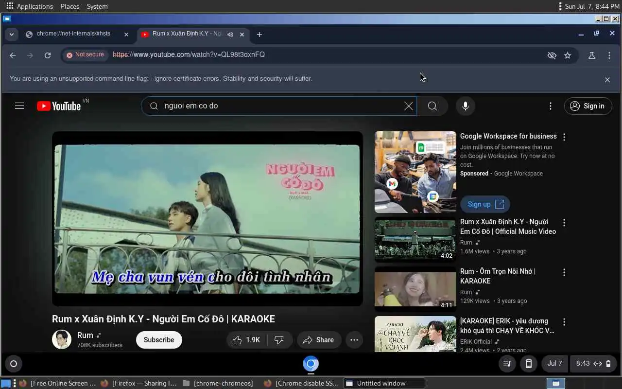Switch to chrome-chromeos folder taskbar item

(219, 383)
